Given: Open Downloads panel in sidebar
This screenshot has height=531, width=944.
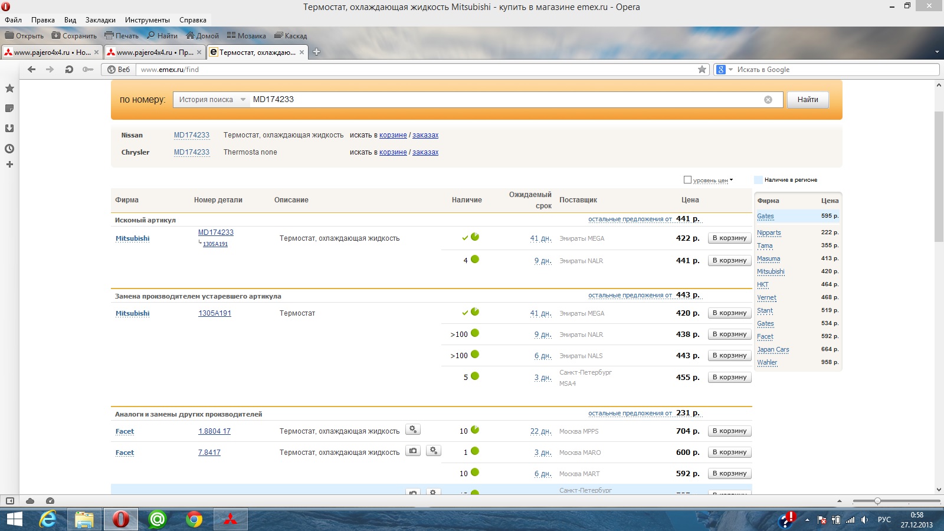Looking at the screenshot, I should (x=9, y=129).
